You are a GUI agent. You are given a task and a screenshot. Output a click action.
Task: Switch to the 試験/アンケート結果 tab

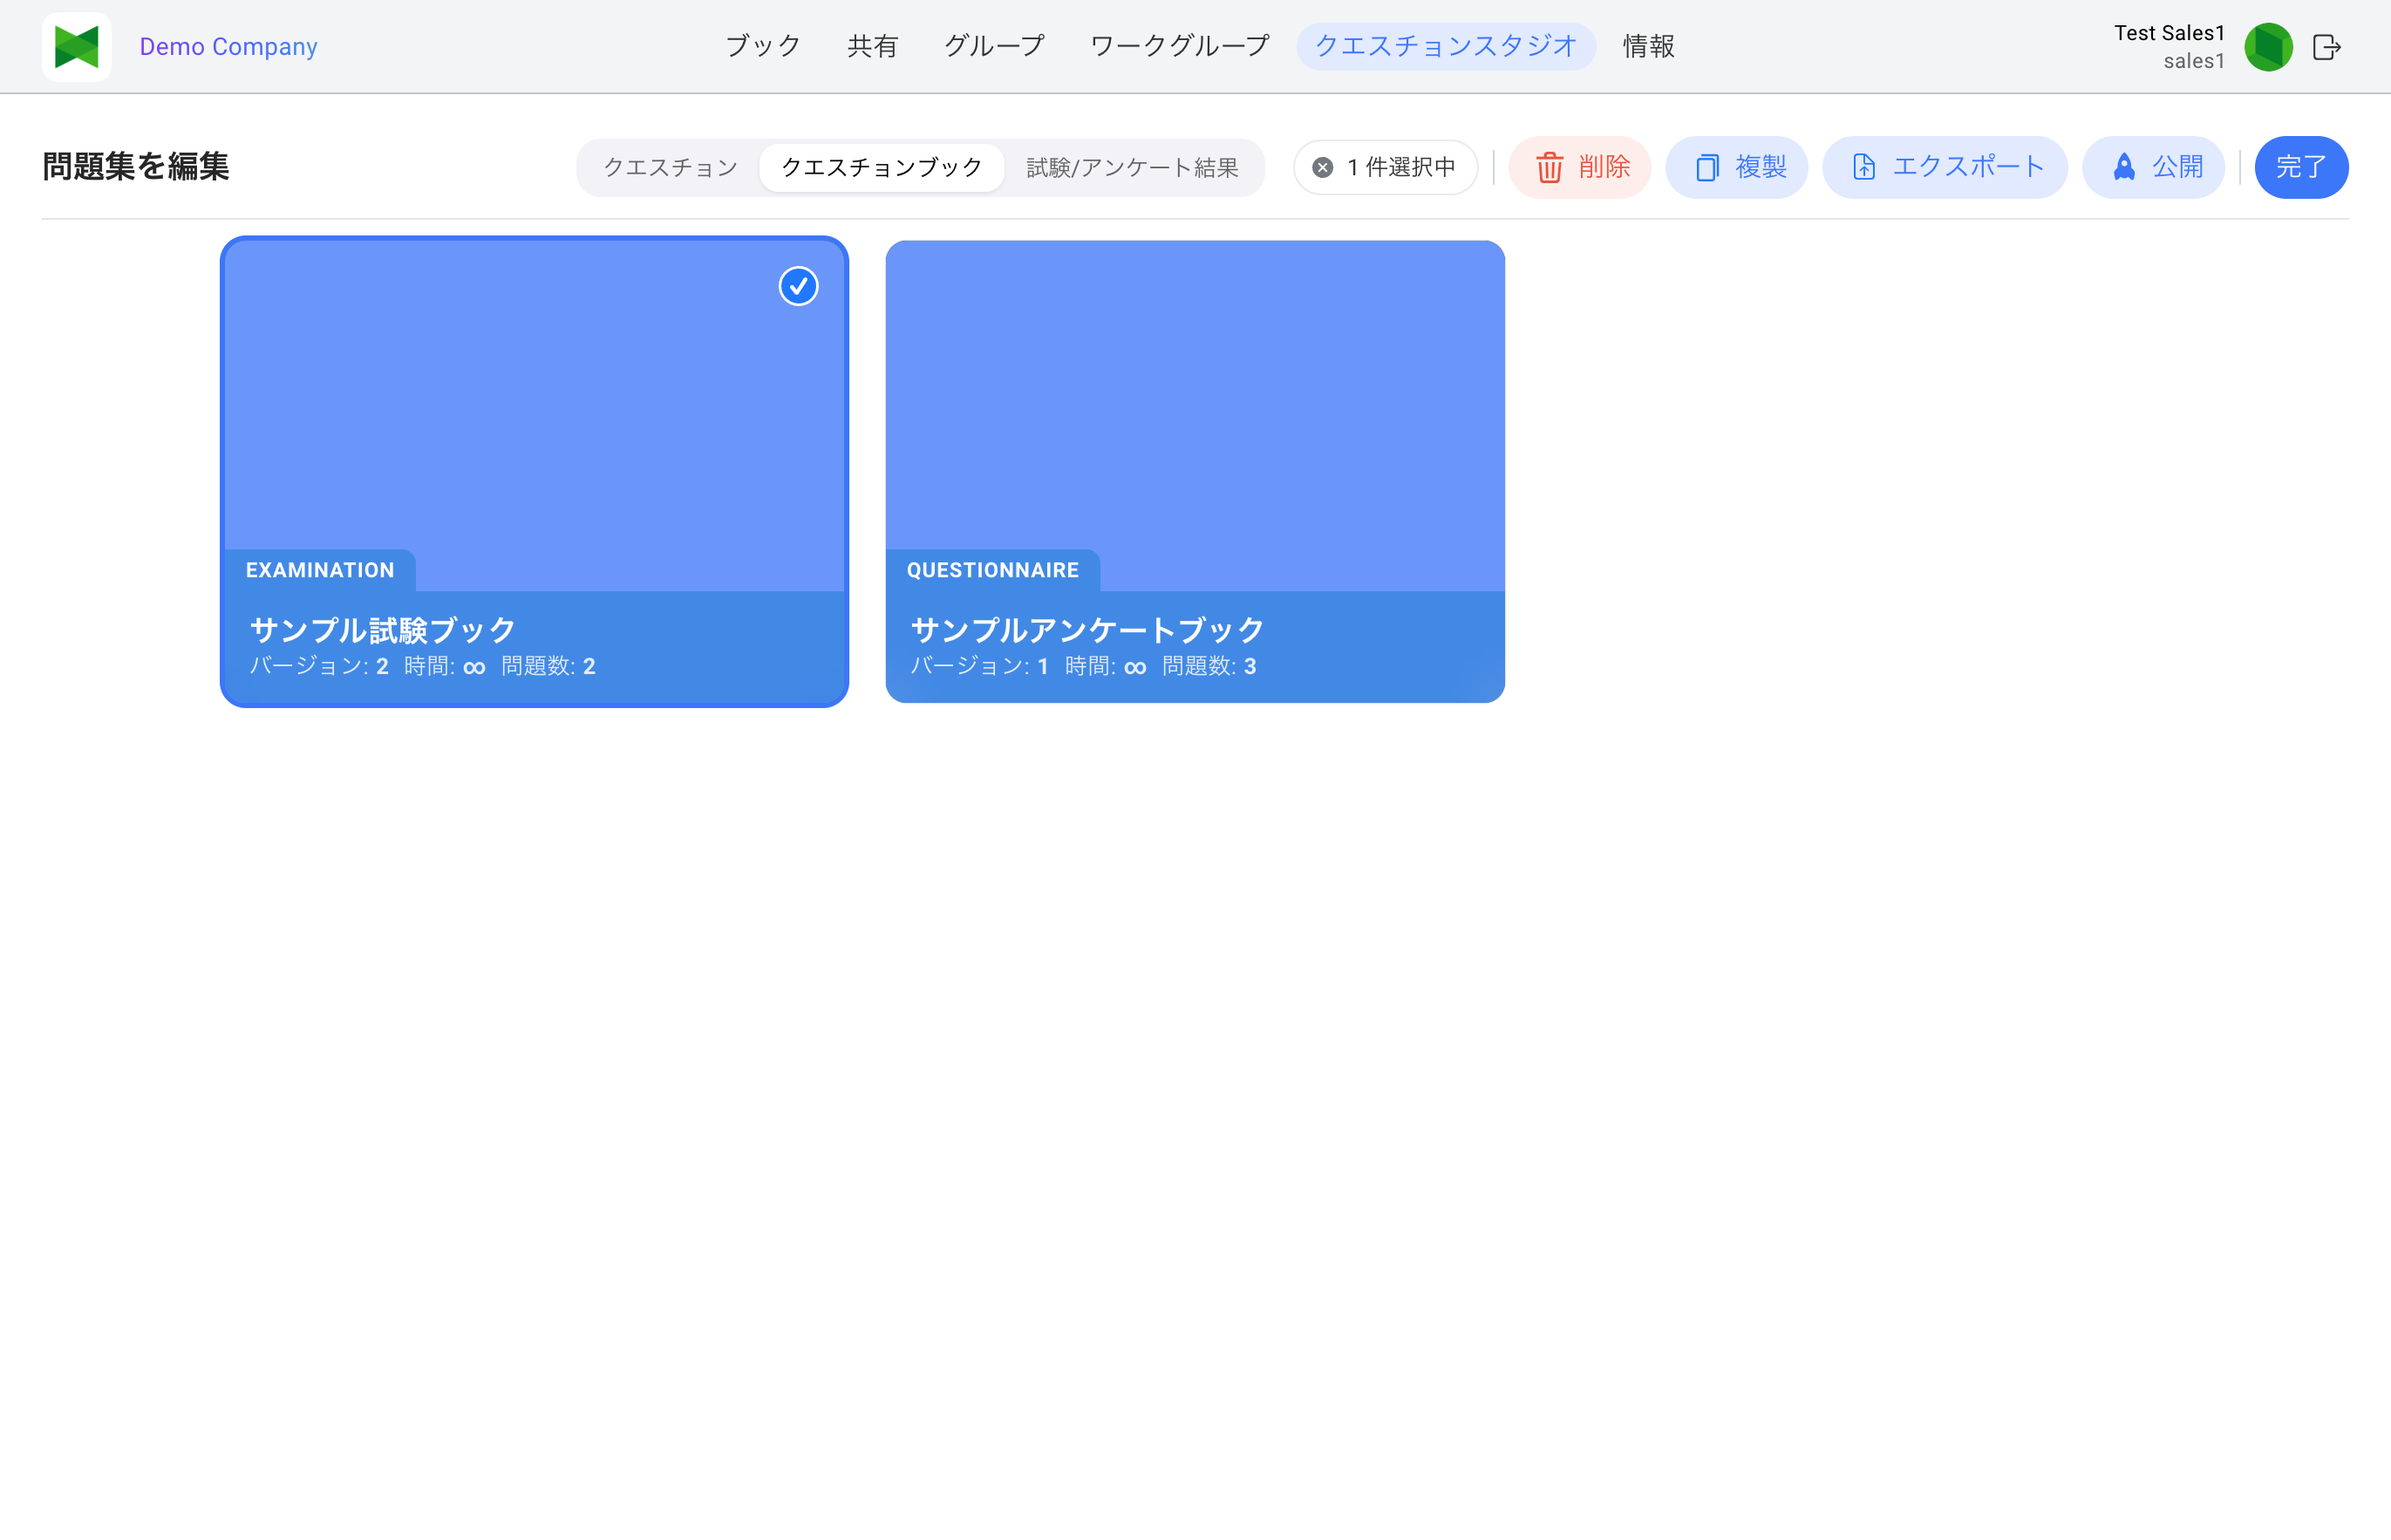click(x=1132, y=167)
